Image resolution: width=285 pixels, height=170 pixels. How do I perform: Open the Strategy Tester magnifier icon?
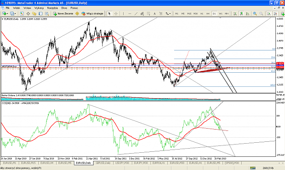pyautogui.click(x=47, y=14)
